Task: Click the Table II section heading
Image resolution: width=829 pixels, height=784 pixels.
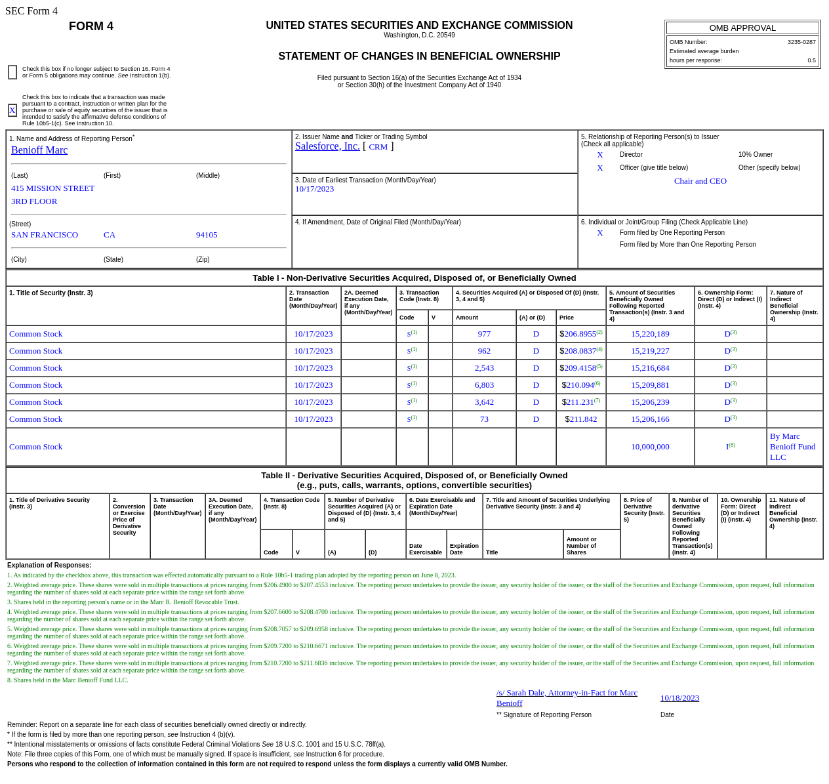Action: tap(415, 480)
